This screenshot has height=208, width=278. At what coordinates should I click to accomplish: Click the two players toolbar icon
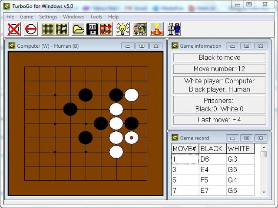pos(174,29)
